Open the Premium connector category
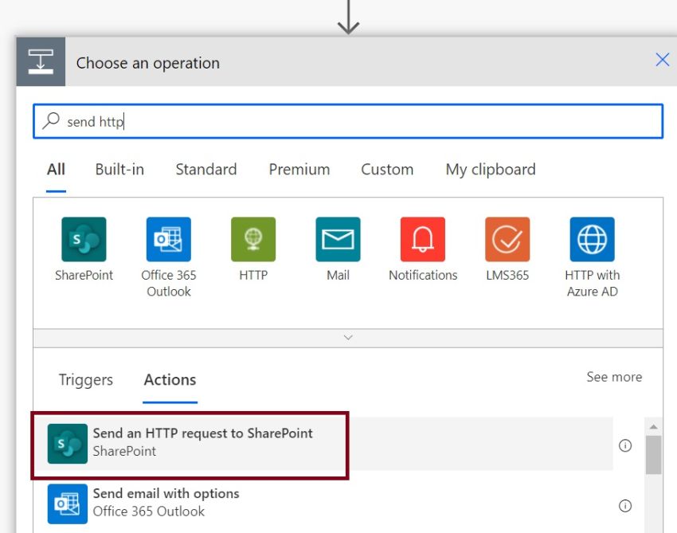 (299, 169)
